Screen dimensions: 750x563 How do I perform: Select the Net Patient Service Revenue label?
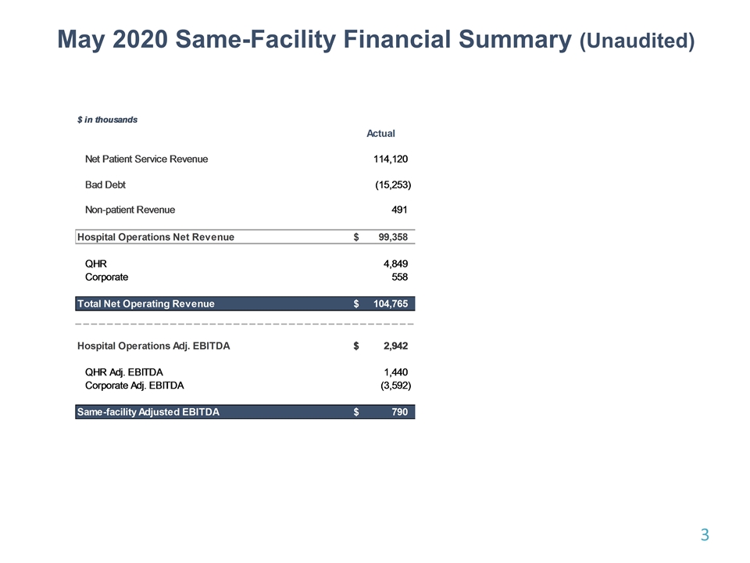[x=146, y=159]
